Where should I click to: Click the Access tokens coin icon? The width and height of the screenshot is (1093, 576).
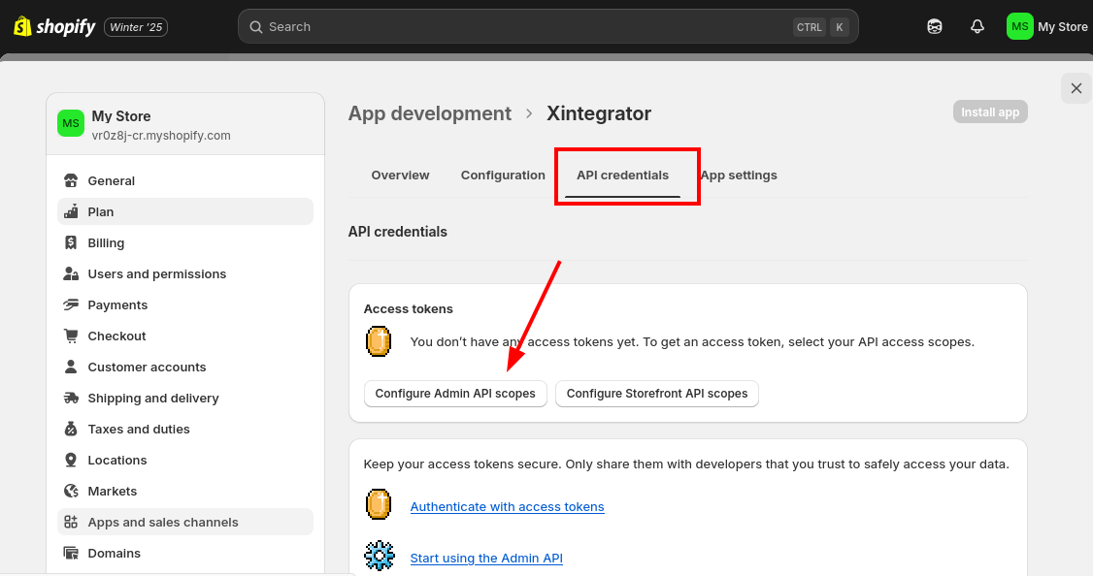click(379, 341)
